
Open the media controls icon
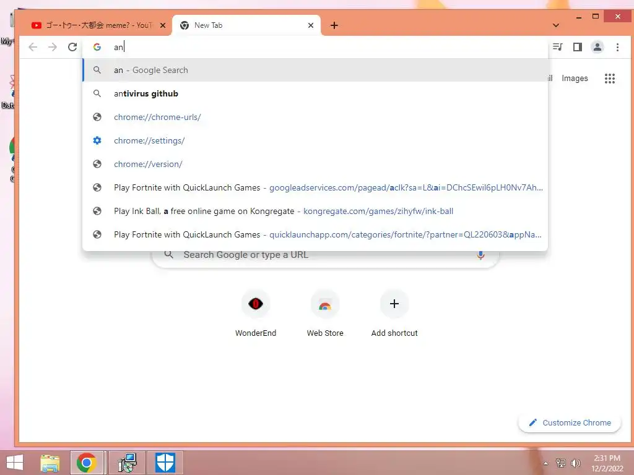(558, 47)
